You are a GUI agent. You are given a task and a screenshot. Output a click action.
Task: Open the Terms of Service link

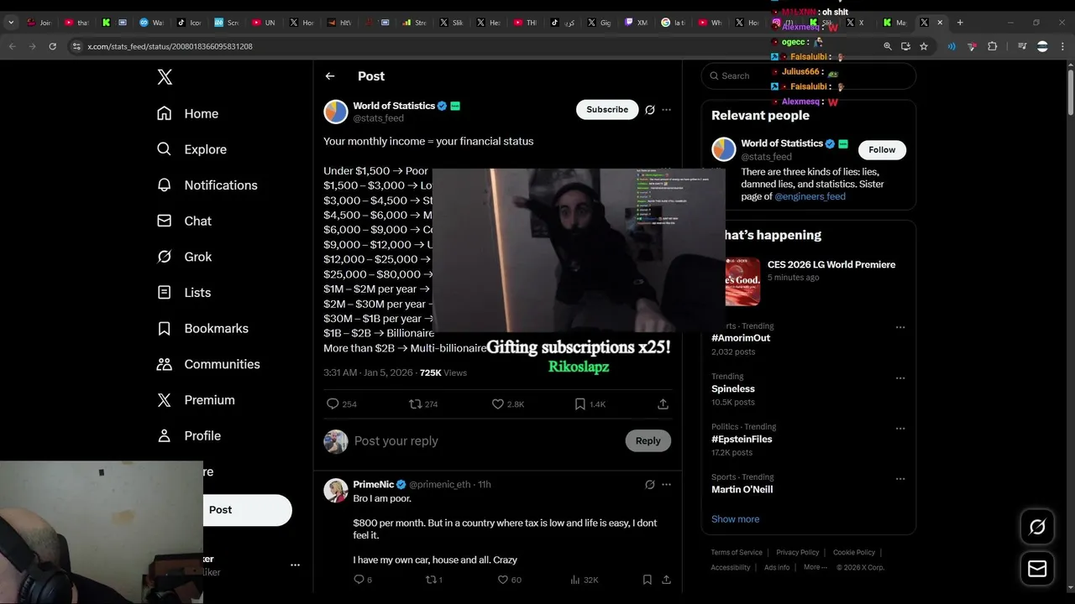tap(737, 553)
